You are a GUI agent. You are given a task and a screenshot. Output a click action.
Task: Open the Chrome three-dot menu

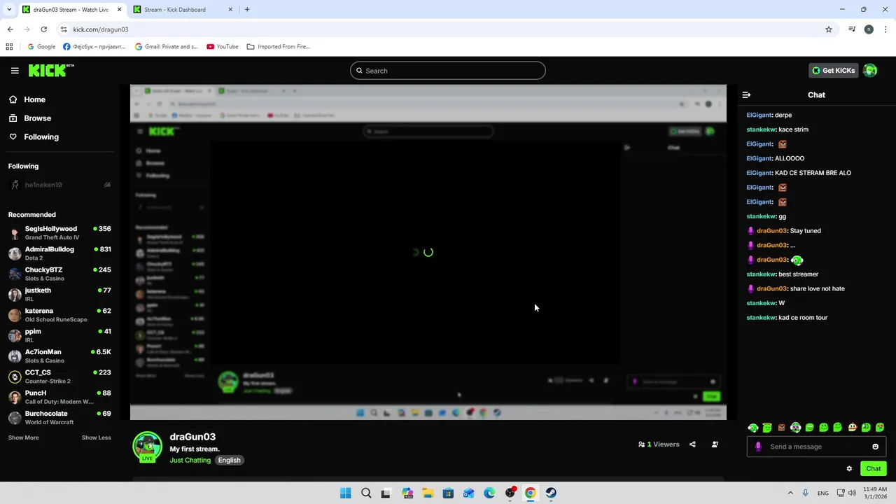886,29
